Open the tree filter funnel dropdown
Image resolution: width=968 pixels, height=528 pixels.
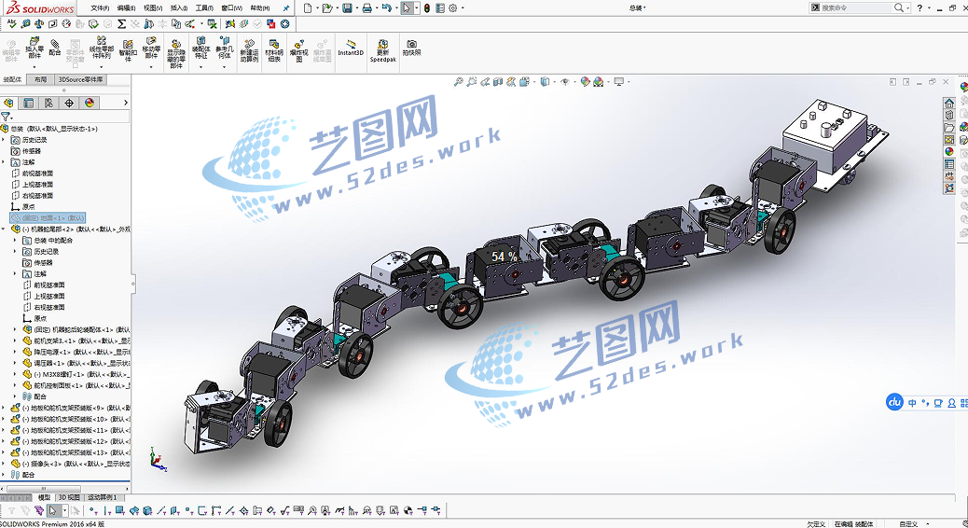coord(7,117)
